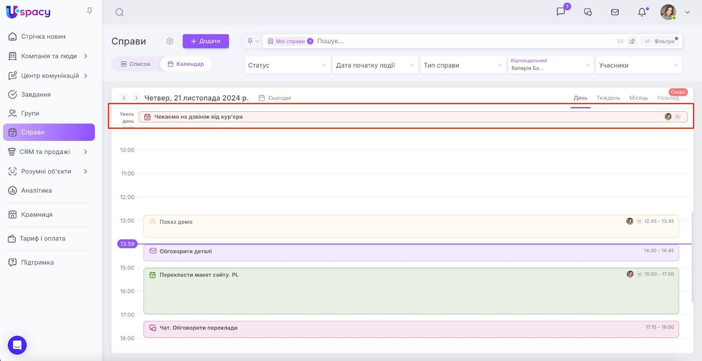This screenshot has height=361, width=702.
Task: Open the Перекласти макет сайту event
Action: 411,290
